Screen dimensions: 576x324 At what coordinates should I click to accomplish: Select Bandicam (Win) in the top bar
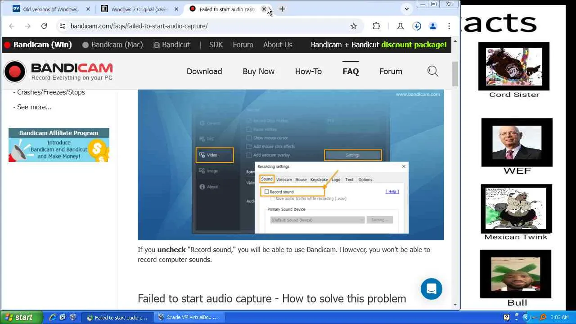pos(38,45)
